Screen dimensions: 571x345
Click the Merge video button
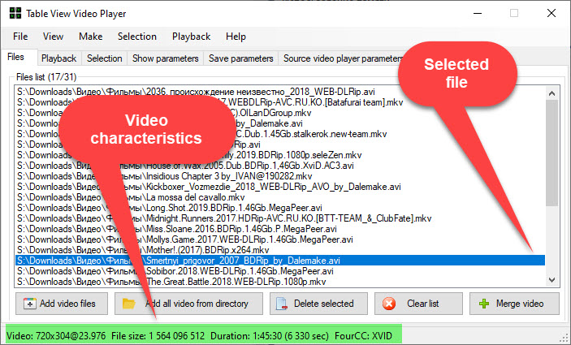pos(514,304)
